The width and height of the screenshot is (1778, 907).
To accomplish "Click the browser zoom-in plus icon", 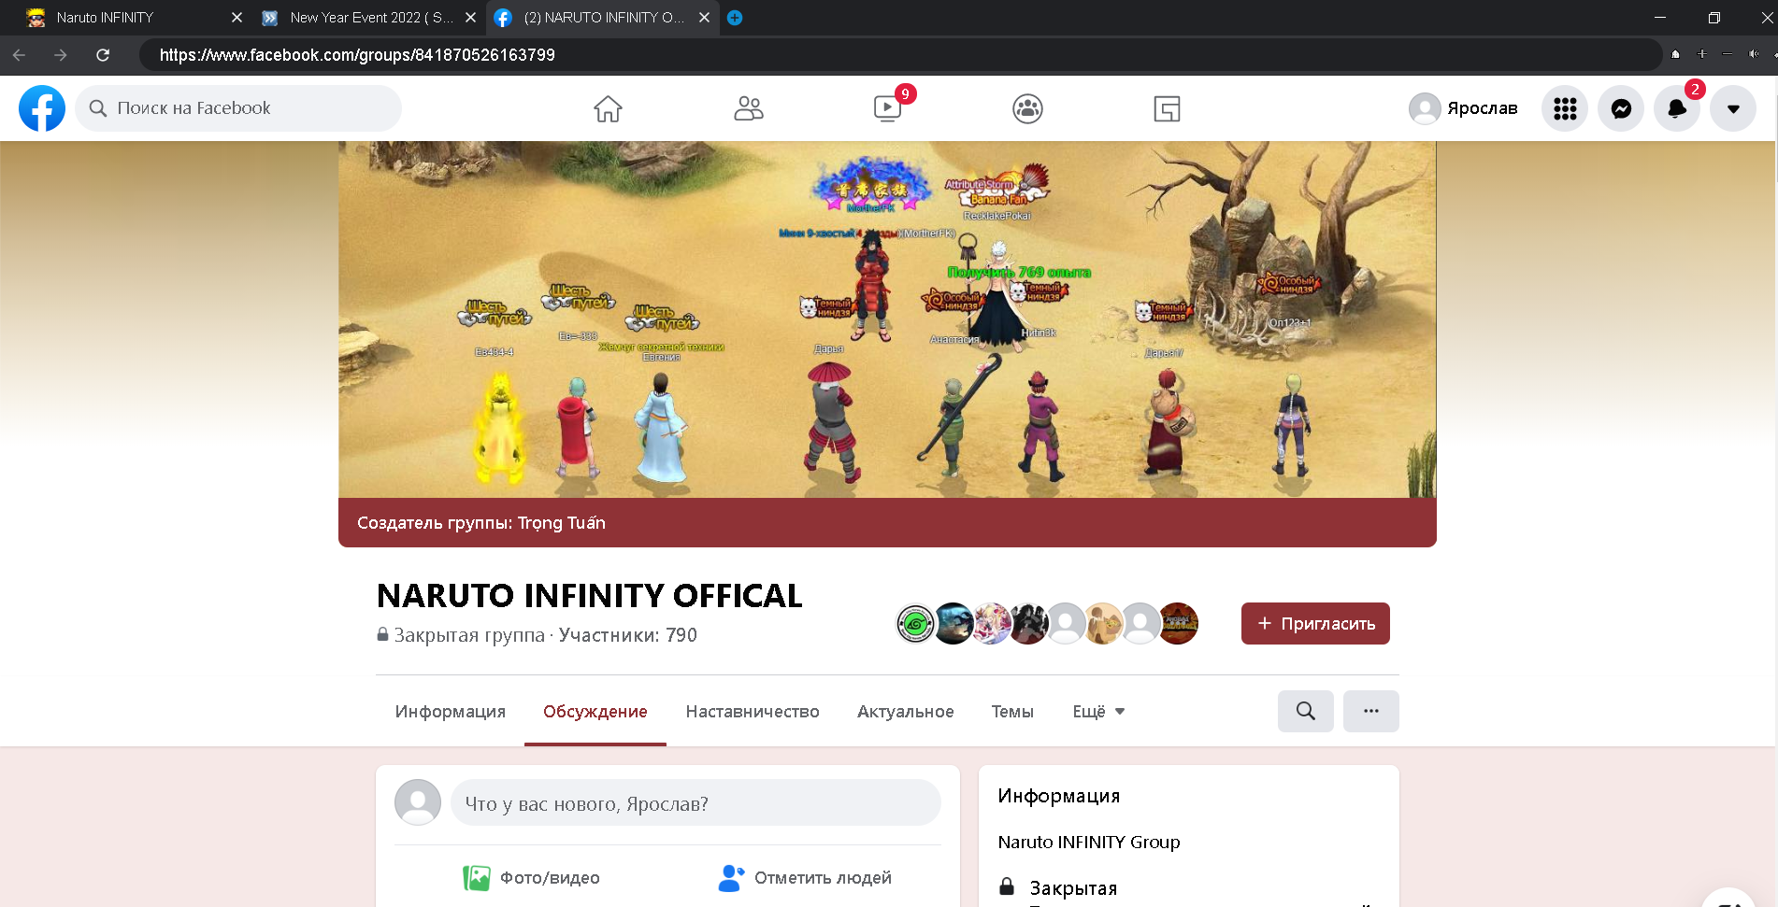I will point(1701,54).
